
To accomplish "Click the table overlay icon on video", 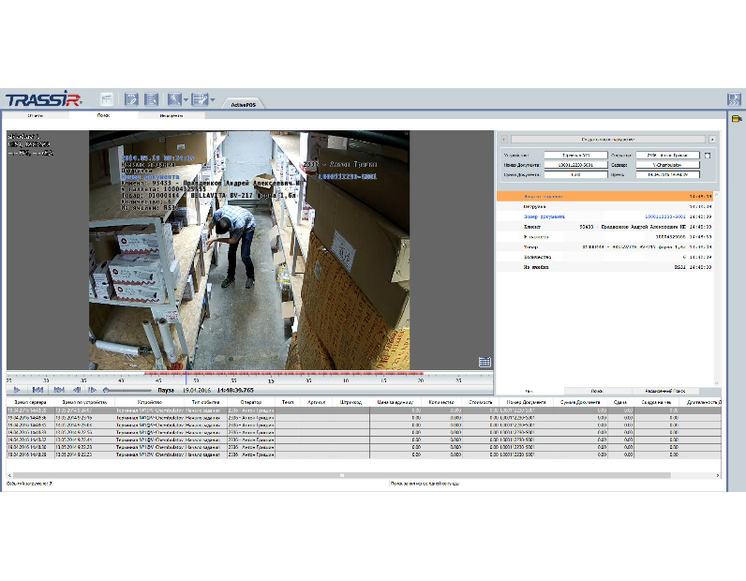I will (485, 362).
